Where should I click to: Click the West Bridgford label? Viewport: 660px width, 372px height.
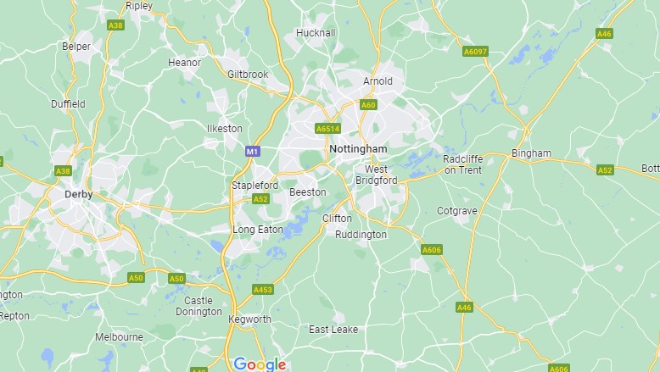point(377,175)
